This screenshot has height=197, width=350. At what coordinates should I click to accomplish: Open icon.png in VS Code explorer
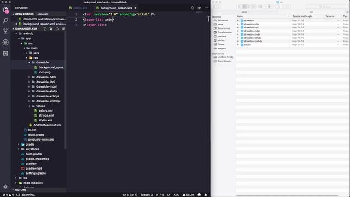[44, 72]
